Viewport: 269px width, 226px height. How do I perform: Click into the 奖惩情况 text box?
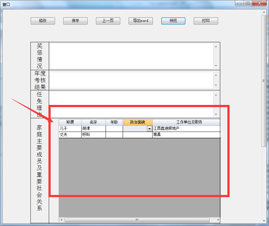point(132,56)
